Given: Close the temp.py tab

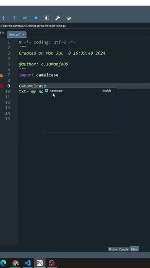Looking at the screenshot, I should [23, 35].
